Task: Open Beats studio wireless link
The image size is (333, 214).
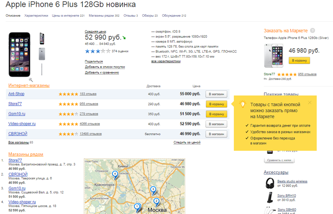Action: tap(292, 181)
